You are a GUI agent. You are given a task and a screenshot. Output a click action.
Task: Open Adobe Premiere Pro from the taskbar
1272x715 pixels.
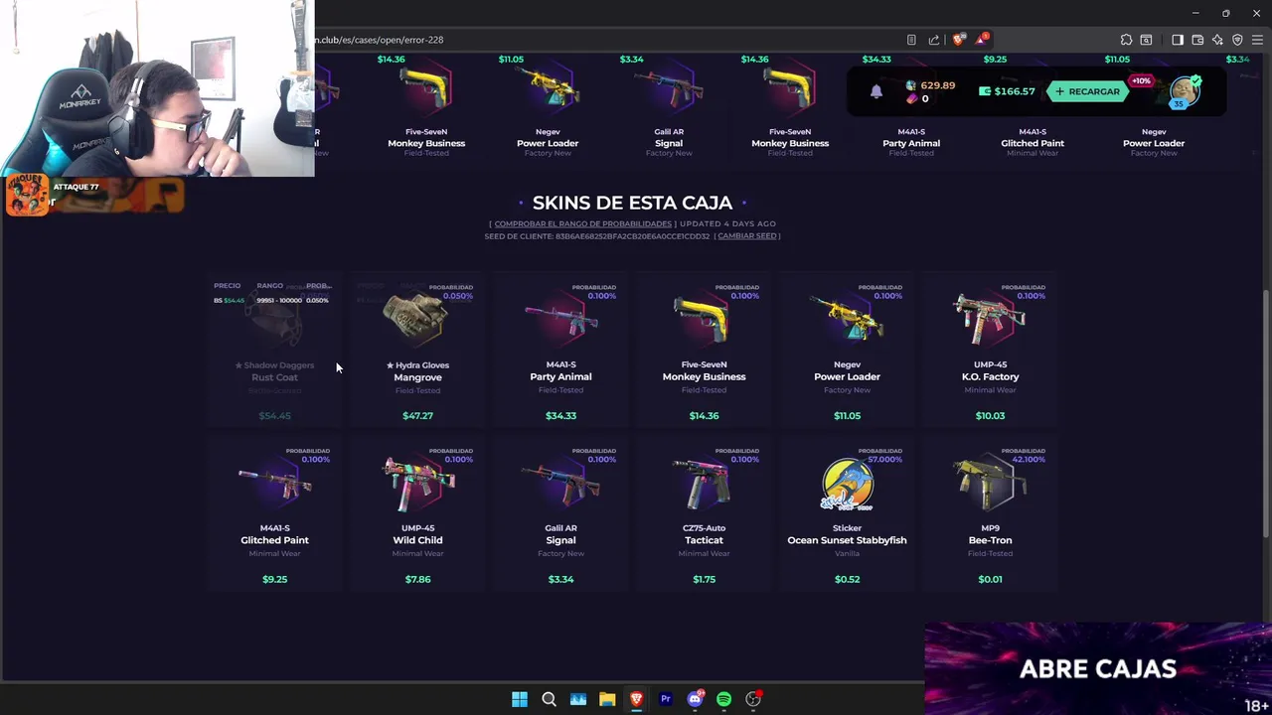(x=666, y=699)
